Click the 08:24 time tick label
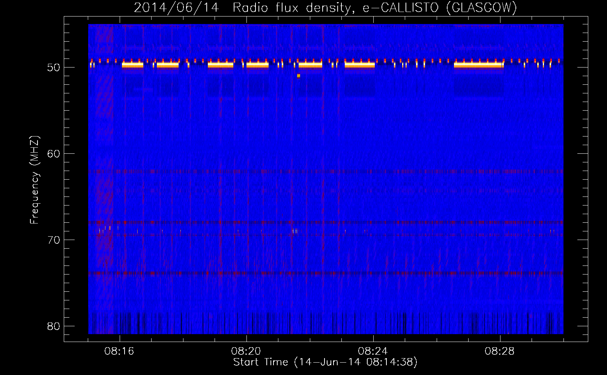Viewport: 607px width, 375px height. pos(373,351)
